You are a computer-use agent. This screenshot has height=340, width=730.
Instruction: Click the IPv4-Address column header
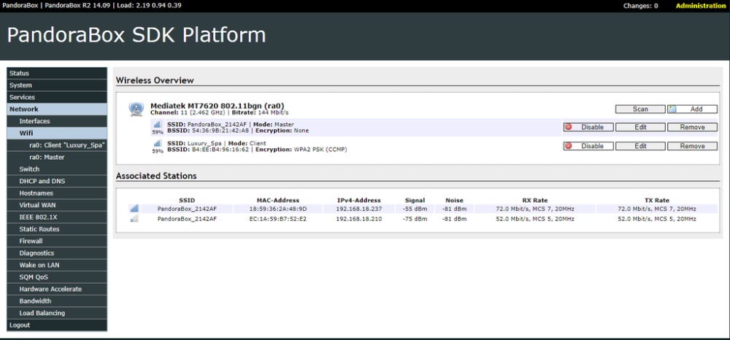point(359,201)
